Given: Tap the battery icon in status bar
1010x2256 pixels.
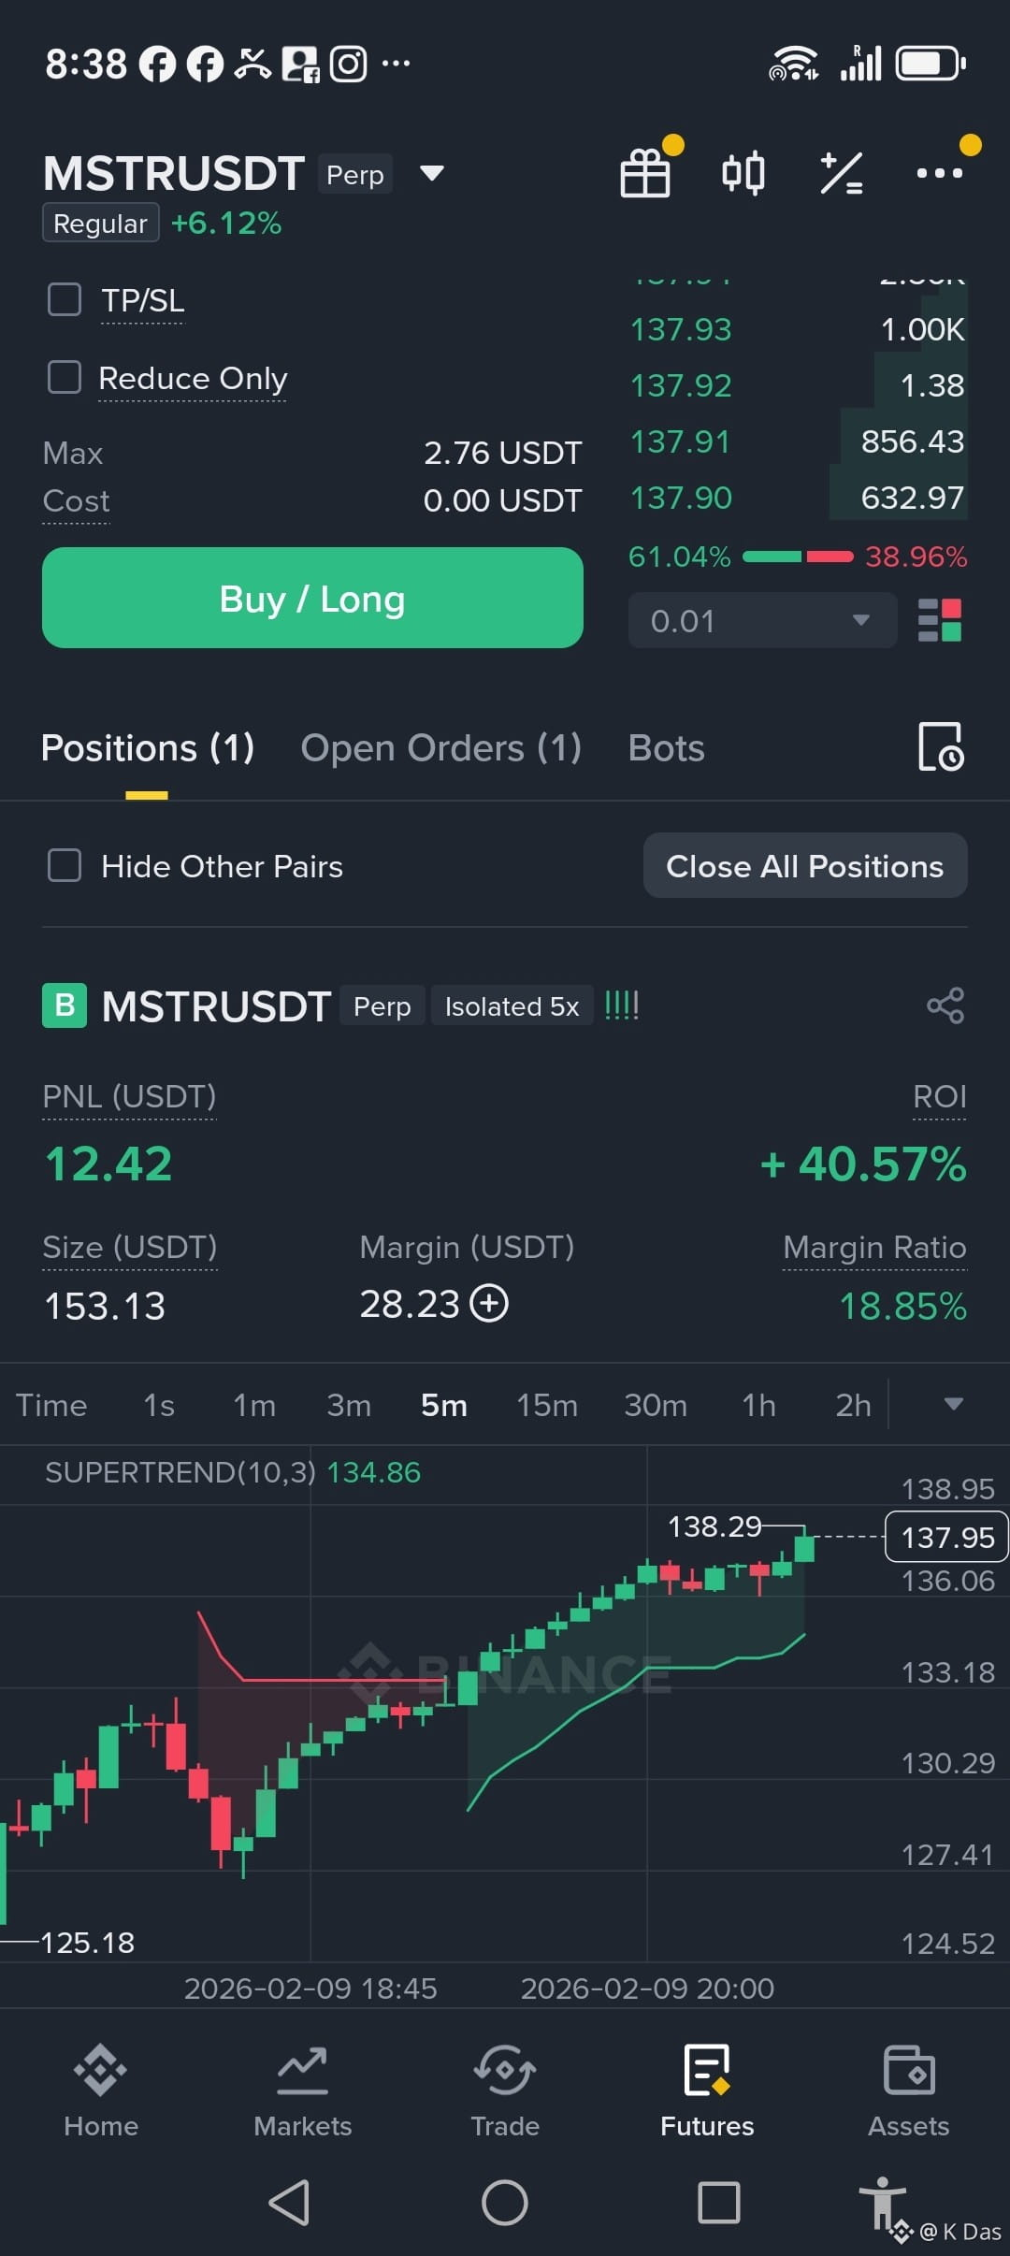Looking at the screenshot, I should (931, 64).
